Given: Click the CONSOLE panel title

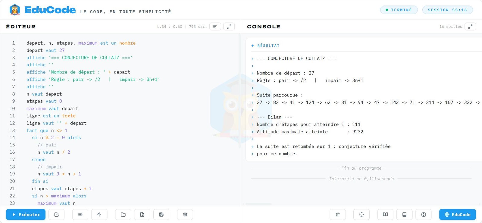Looking at the screenshot, I should tap(264, 27).
